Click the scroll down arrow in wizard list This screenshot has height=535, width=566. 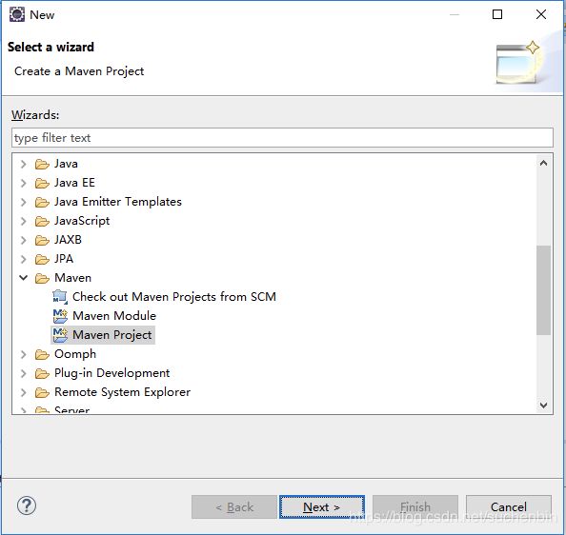tap(544, 406)
